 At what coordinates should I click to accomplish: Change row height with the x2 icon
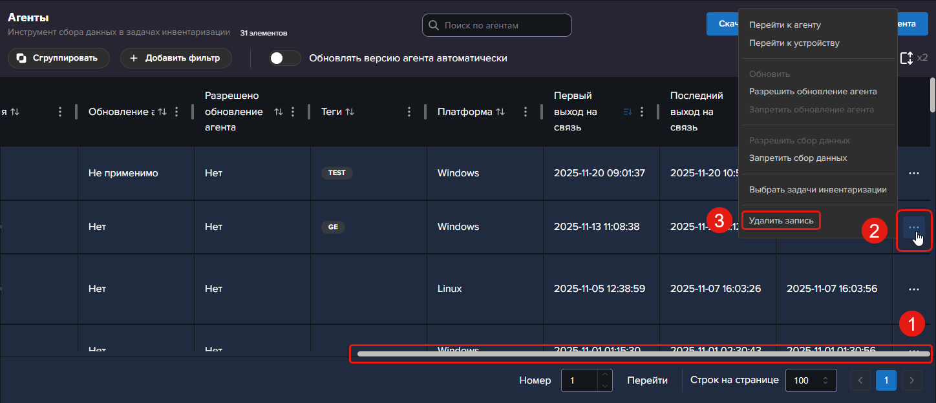(x=906, y=58)
